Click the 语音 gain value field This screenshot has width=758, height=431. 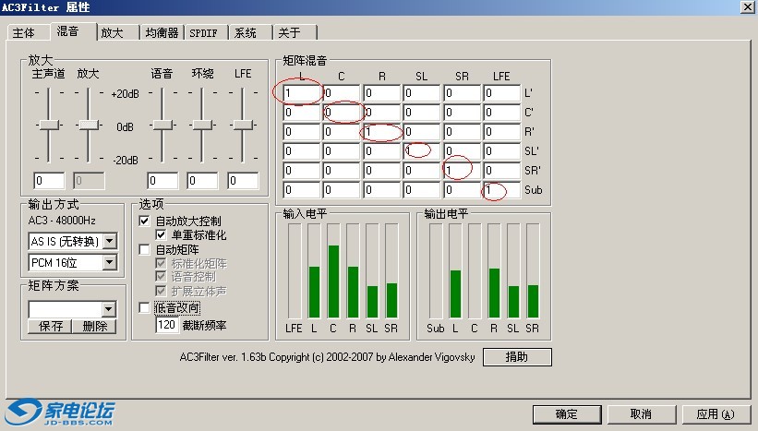(162, 181)
